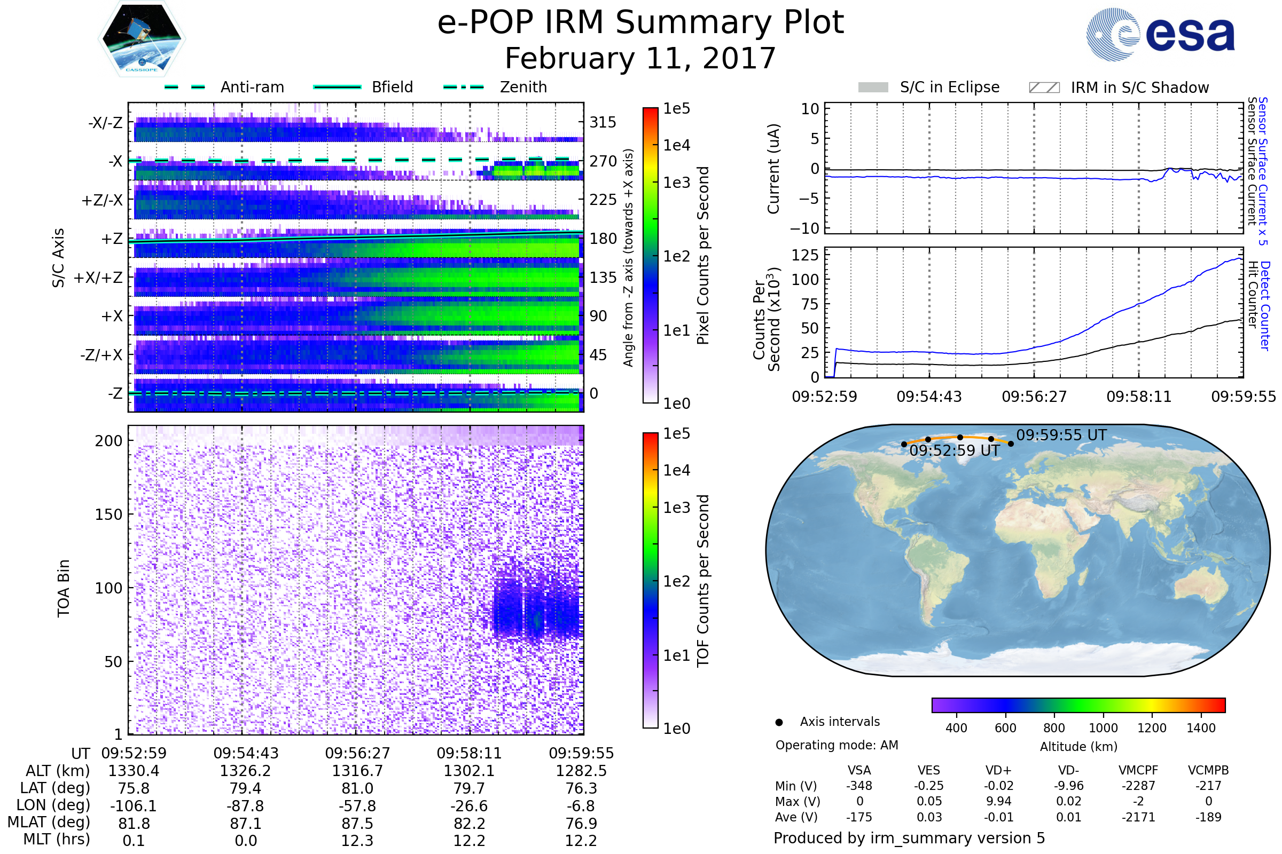The width and height of the screenshot is (1282, 854).
Task: Click the Altitude (km) color bar
Action: [x=1078, y=705]
